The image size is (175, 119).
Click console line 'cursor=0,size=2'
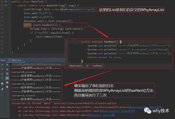tap(24, 72)
